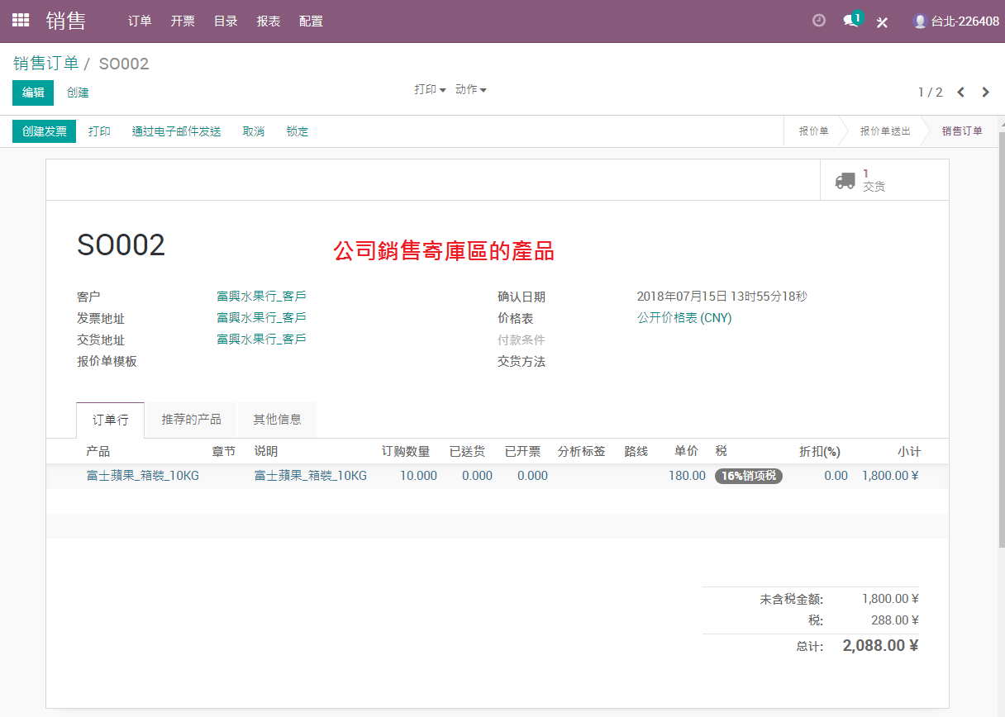Click the 说明 column header

266,452
